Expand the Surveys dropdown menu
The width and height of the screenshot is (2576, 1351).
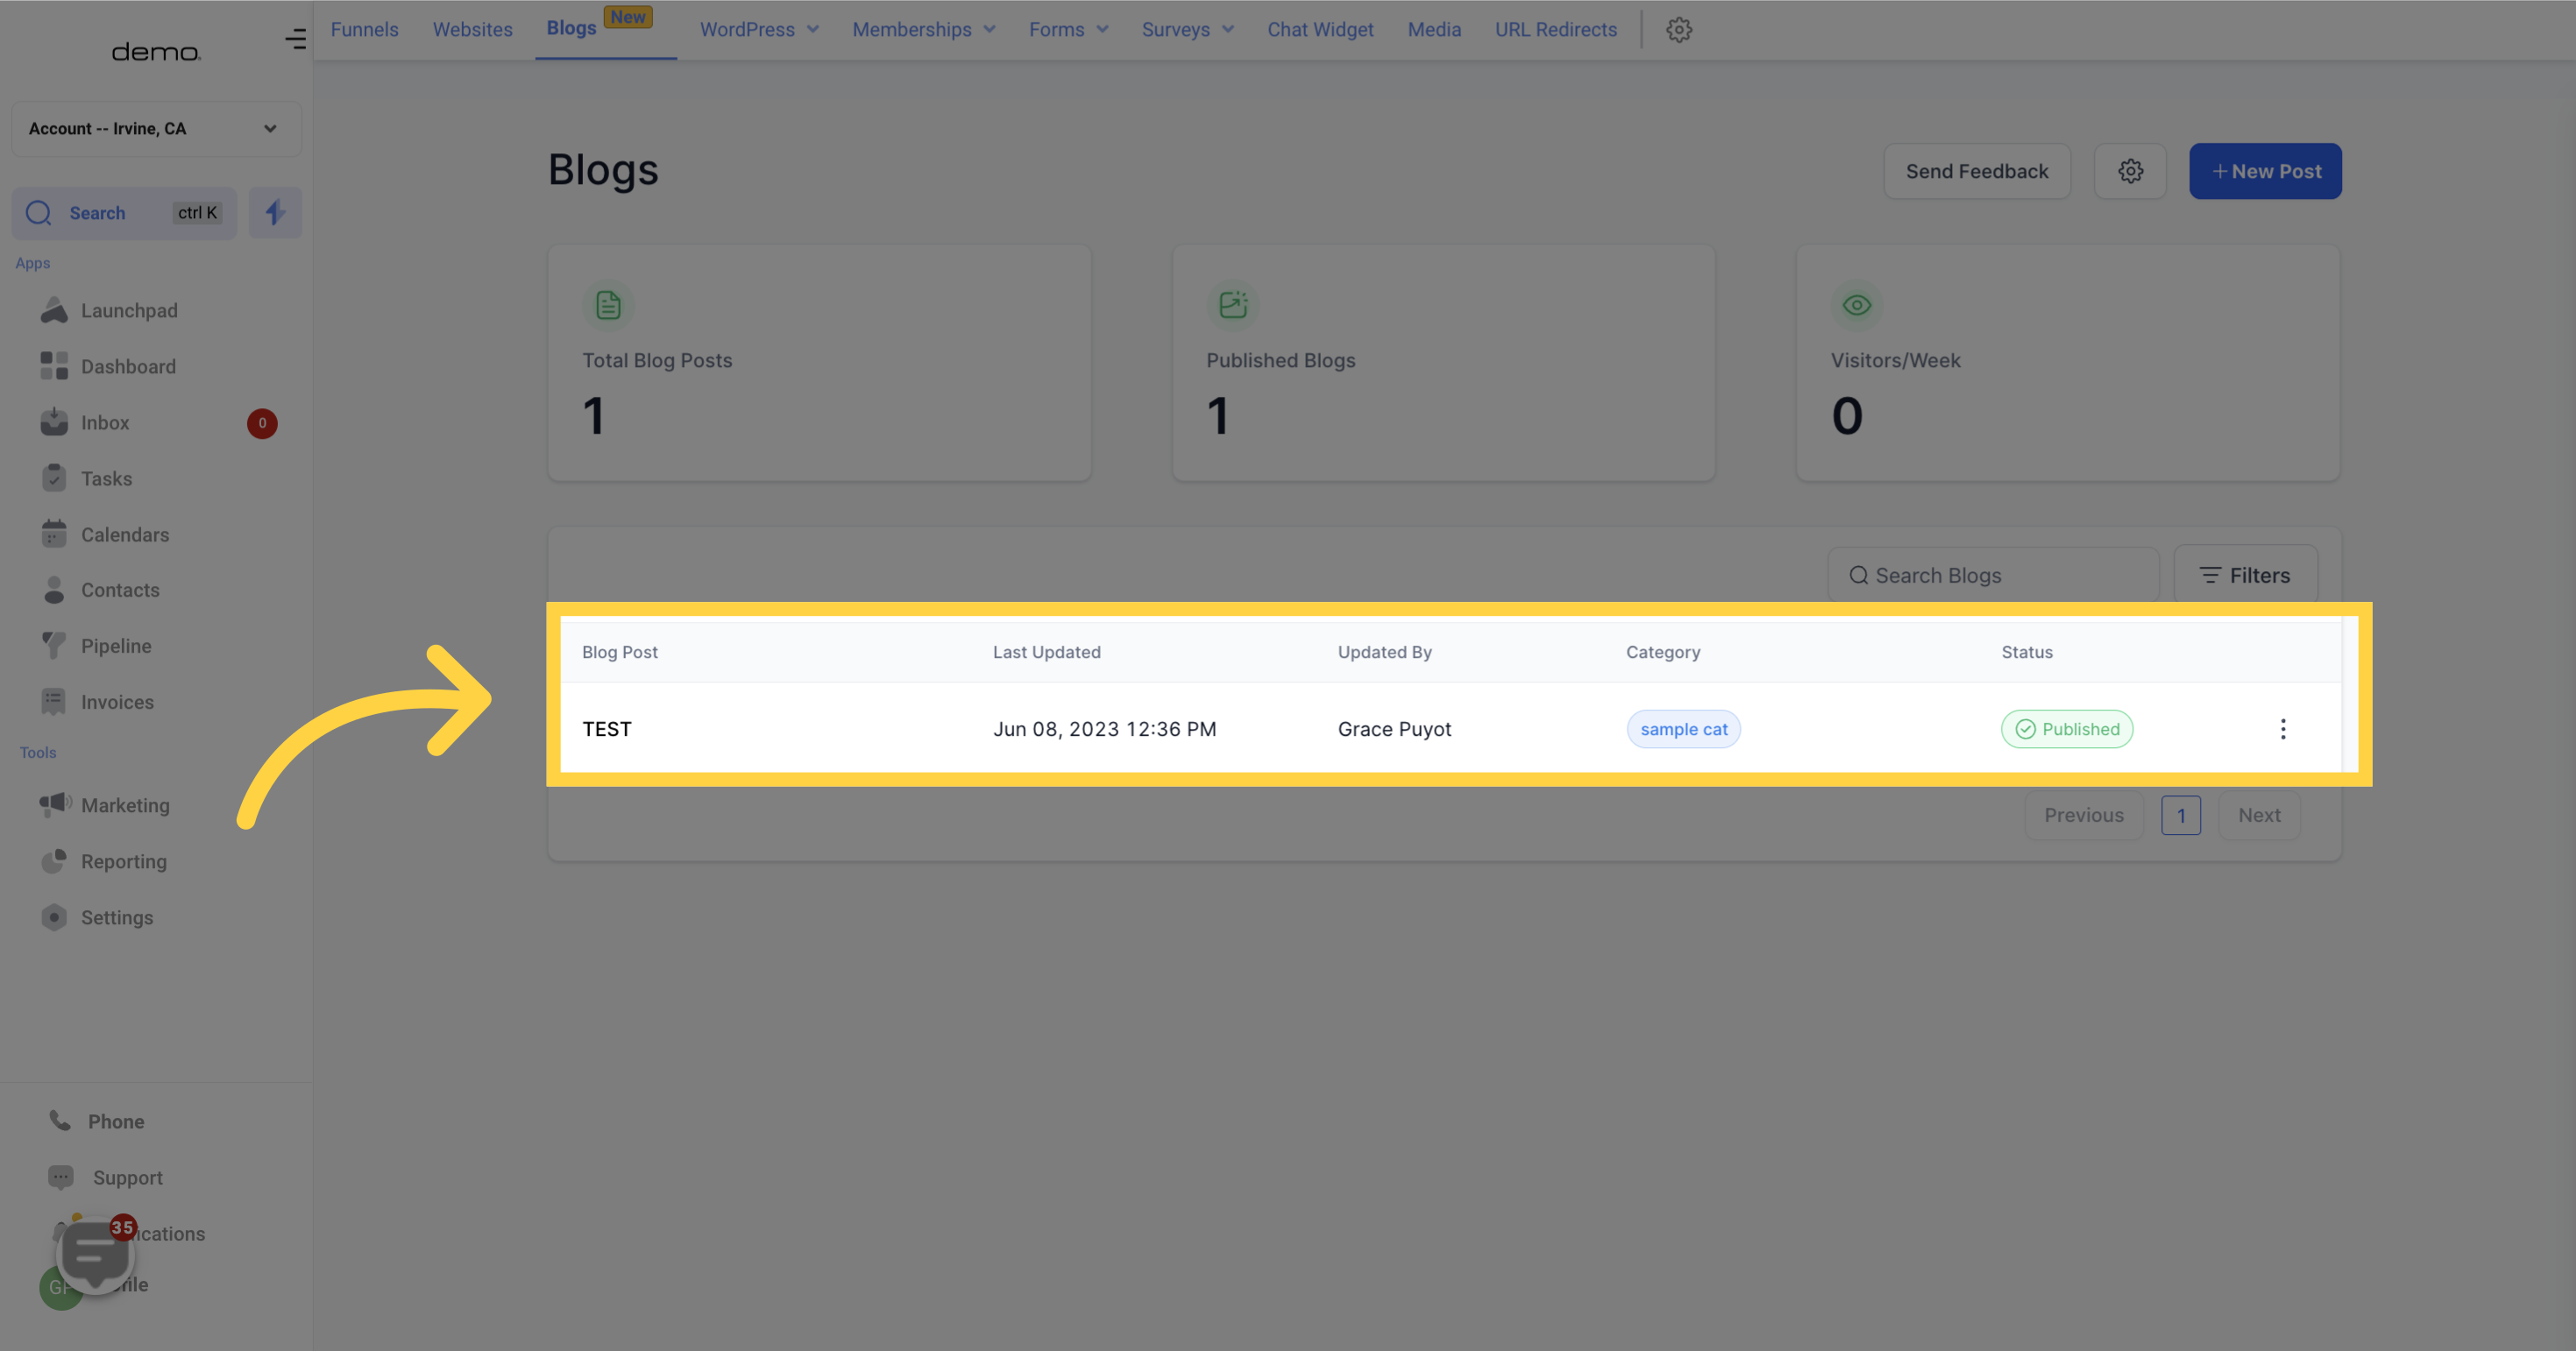pyautogui.click(x=1187, y=30)
